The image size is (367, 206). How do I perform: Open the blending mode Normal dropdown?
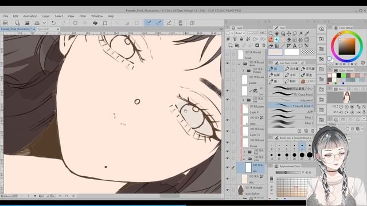click(x=240, y=33)
